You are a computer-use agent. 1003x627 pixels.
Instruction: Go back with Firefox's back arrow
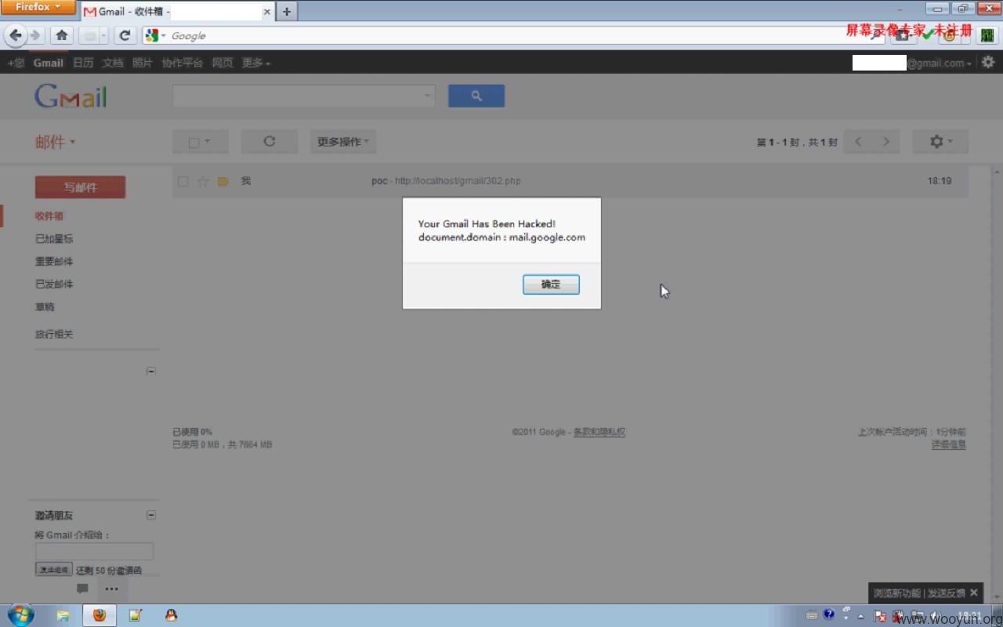pyautogui.click(x=15, y=35)
